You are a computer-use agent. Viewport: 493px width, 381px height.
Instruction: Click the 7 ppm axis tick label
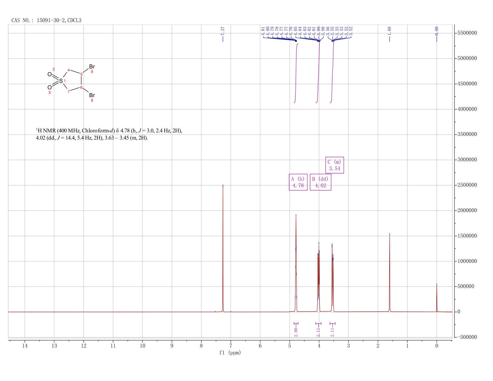coord(231,346)
